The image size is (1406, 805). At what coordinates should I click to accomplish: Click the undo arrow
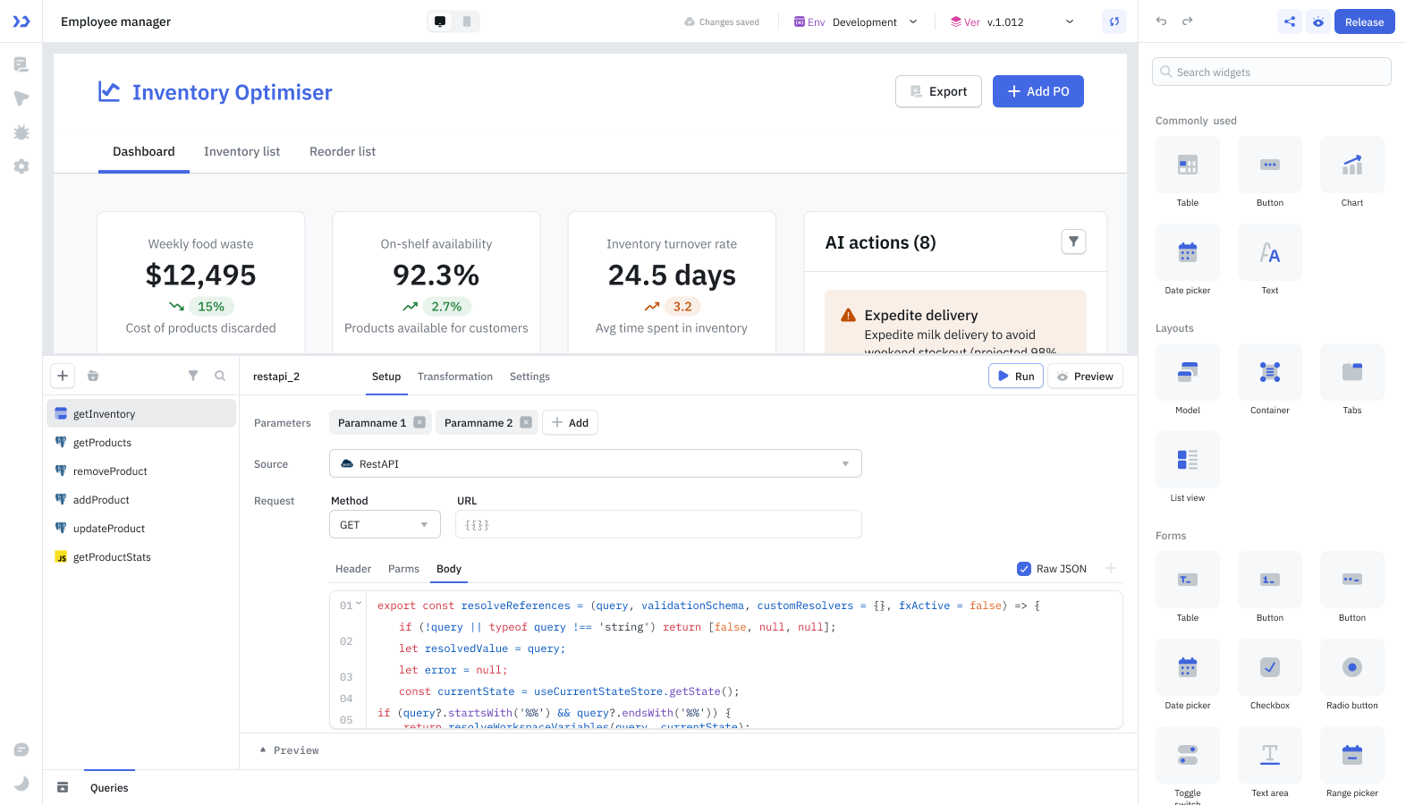click(x=1161, y=21)
